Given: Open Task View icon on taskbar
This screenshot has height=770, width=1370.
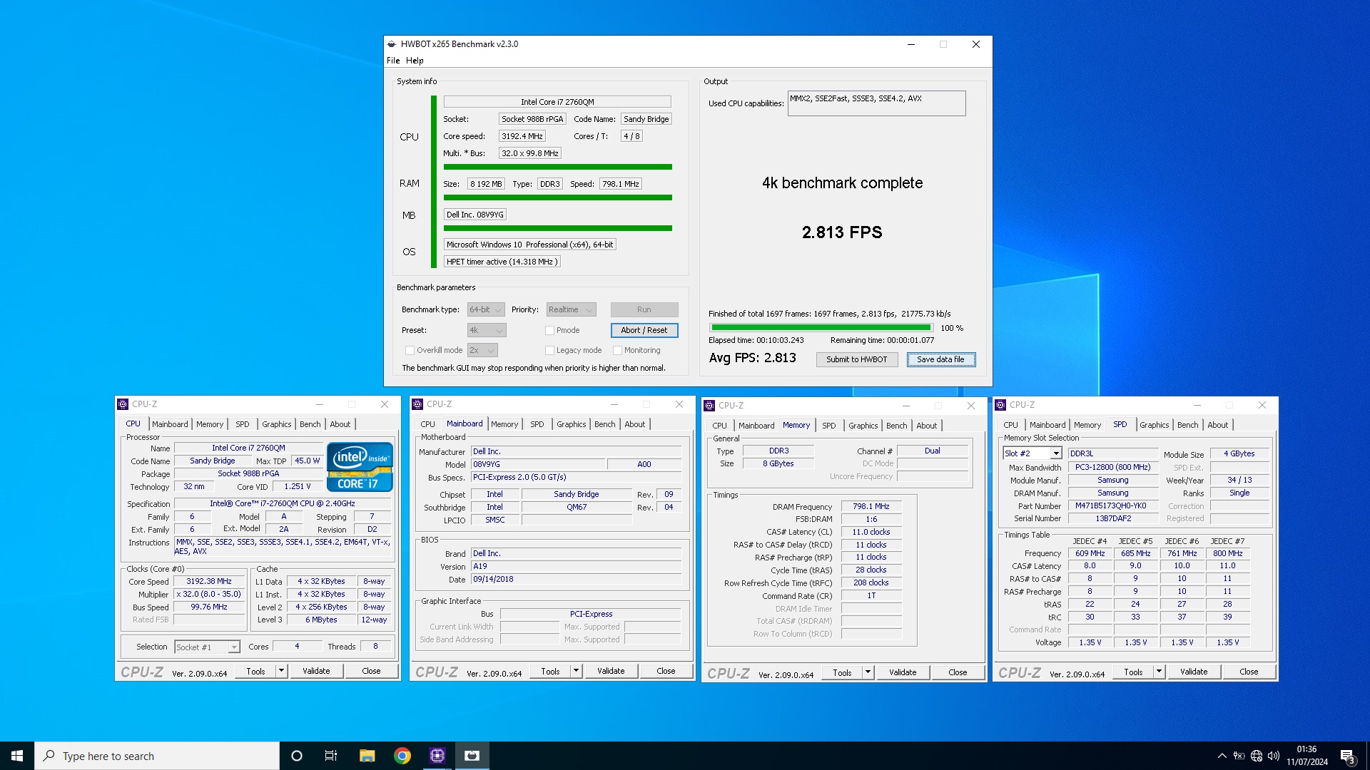Looking at the screenshot, I should [x=331, y=756].
